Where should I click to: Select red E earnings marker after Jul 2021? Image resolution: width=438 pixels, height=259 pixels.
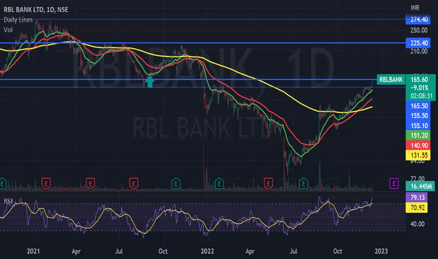(134, 183)
